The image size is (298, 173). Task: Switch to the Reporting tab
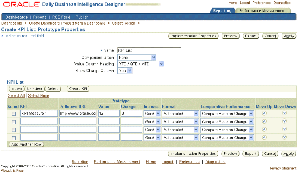coord(222,11)
